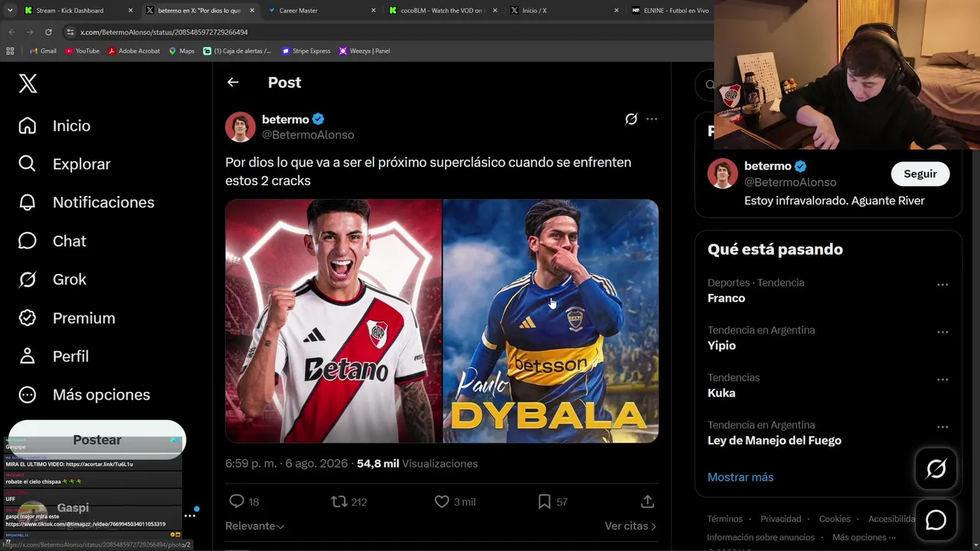This screenshot has width=980, height=551.
Task: Open the Cookies footer link
Action: click(x=835, y=519)
